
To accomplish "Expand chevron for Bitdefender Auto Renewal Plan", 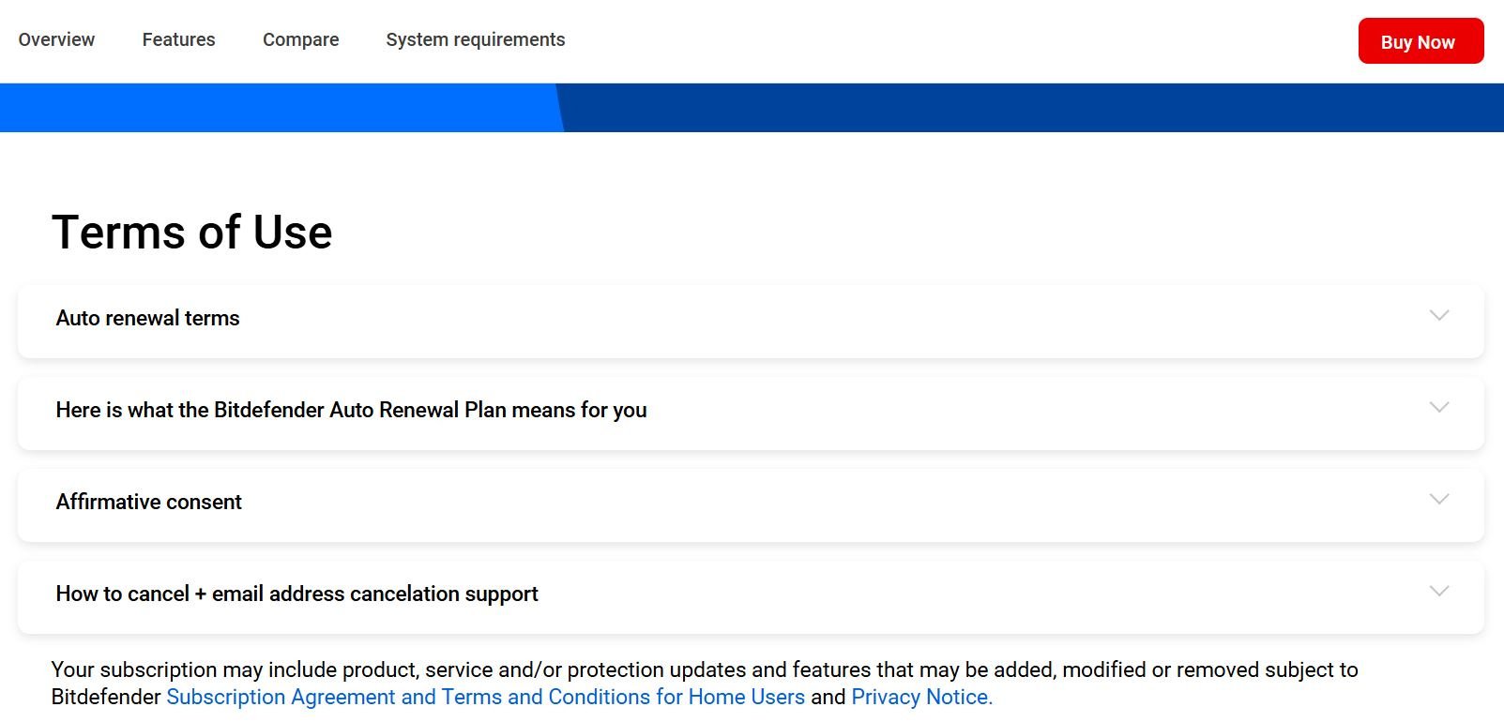I will tap(1439, 407).
